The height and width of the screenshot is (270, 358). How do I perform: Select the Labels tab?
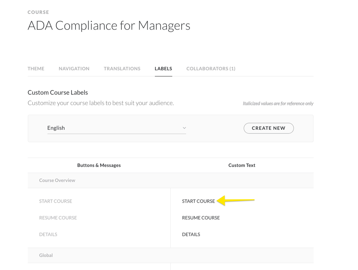click(163, 68)
